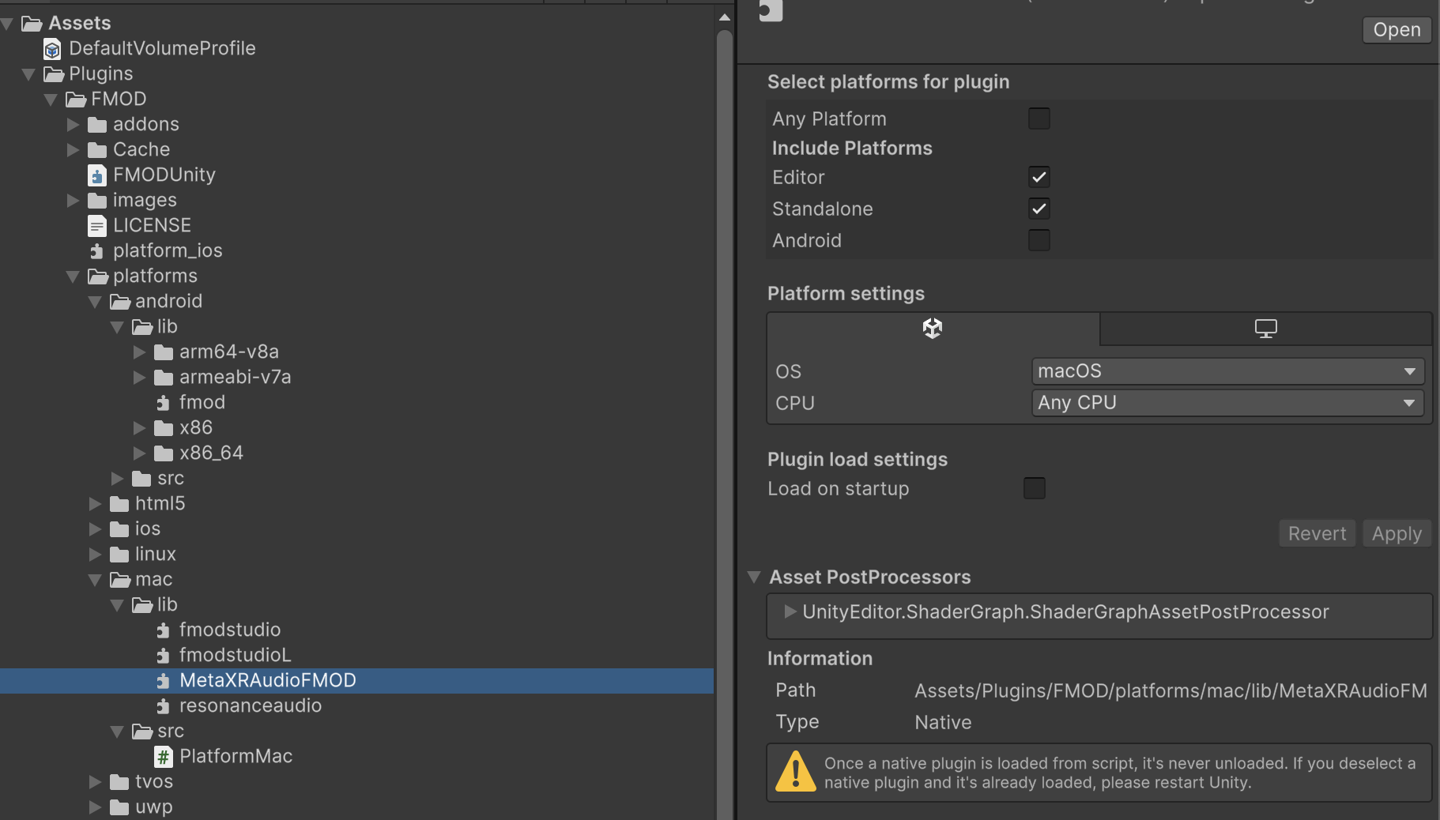Image resolution: width=1440 pixels, height=820 pixels.
Task: Click the DefaultVolumeProfile asset icon
Action: point(52,49)
